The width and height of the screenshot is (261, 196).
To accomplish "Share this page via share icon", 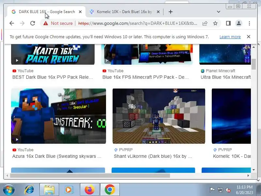I will (205, 23).
